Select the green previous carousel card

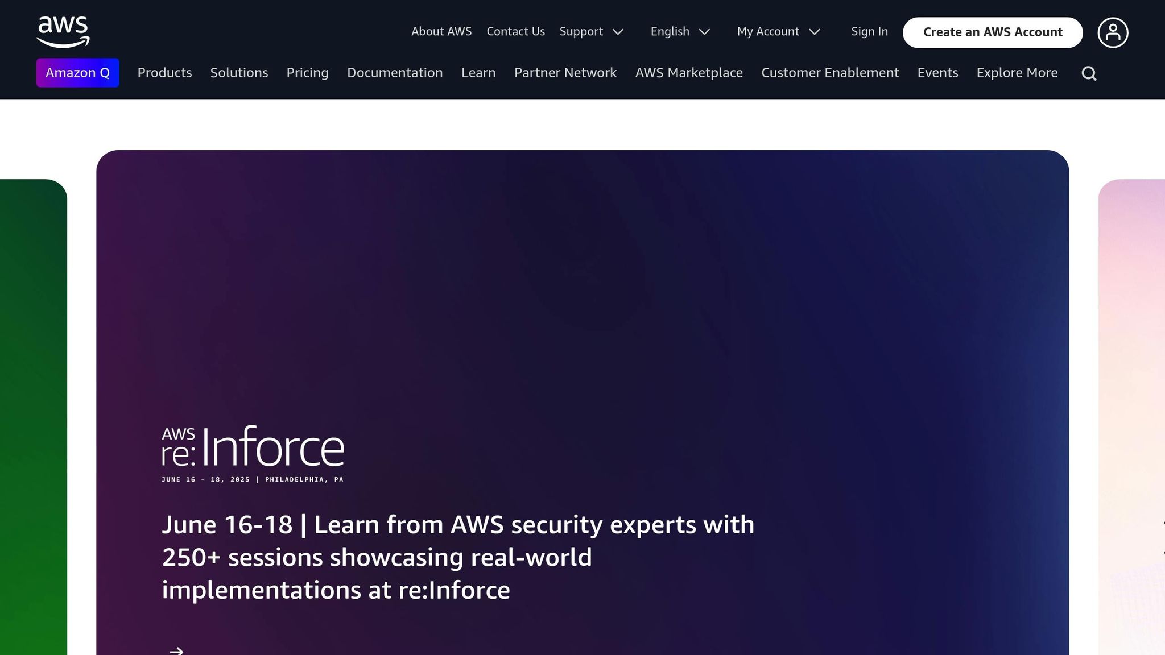34,417
